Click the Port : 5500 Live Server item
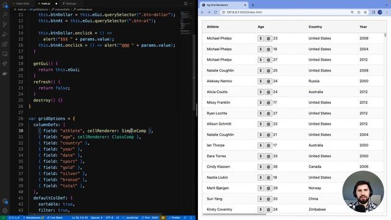The width and height of the screenshot is (391, 220). tap(150, 218)
